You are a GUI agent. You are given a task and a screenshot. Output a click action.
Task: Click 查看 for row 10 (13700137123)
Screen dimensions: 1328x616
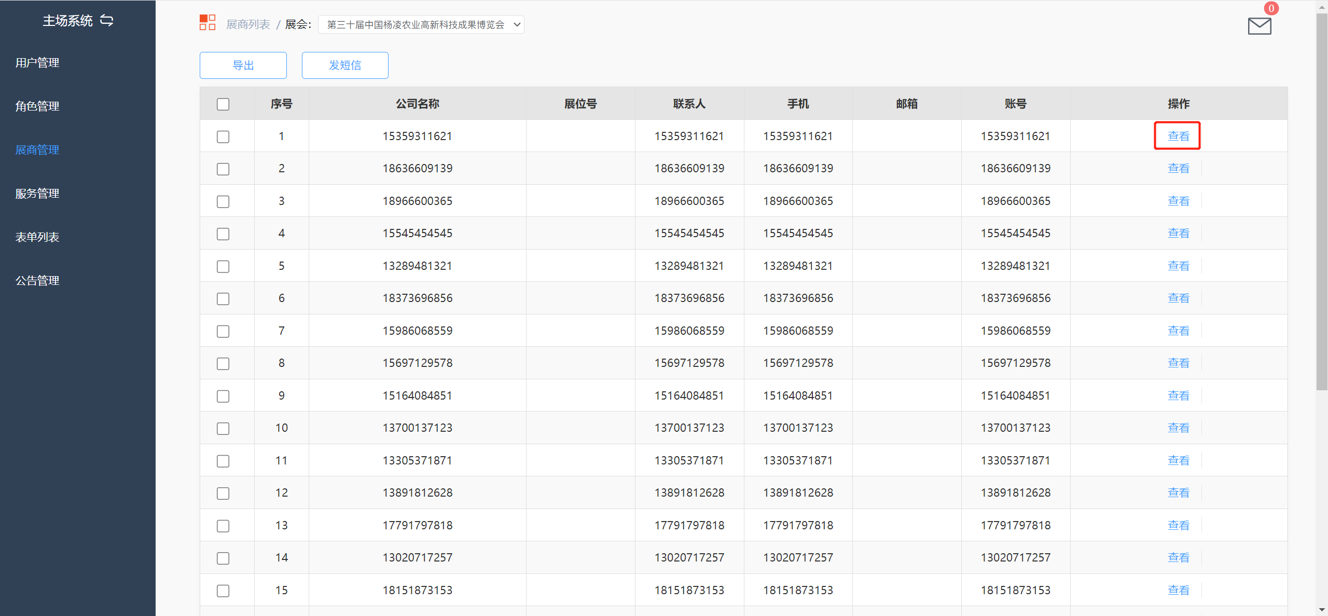point(1178,428)
